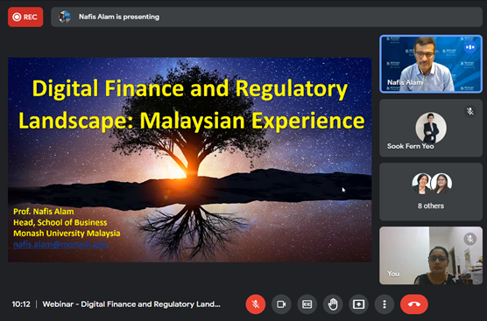Expand the '8 others' participants tile
The image size is (487, 321).
point(431,192)
